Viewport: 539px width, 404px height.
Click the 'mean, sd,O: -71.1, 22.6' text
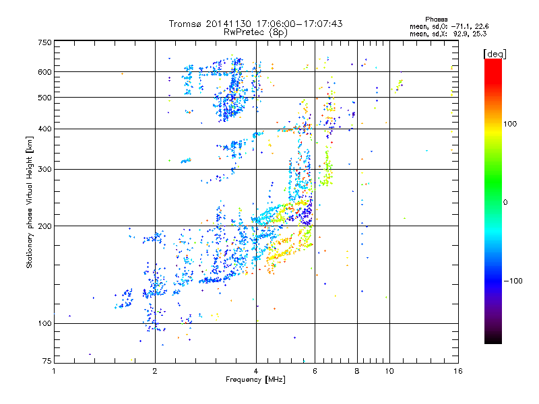tap(449, 26)
